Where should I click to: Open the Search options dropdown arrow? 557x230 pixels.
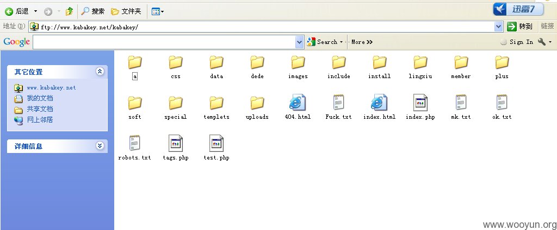(342, 42)
